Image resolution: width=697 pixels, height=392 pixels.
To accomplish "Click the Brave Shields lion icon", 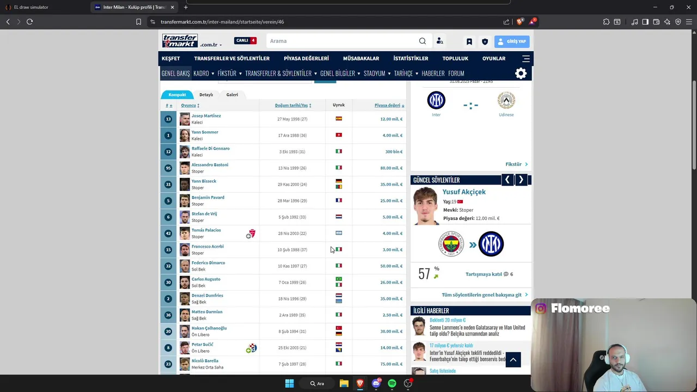I will (x=520, y=22).
